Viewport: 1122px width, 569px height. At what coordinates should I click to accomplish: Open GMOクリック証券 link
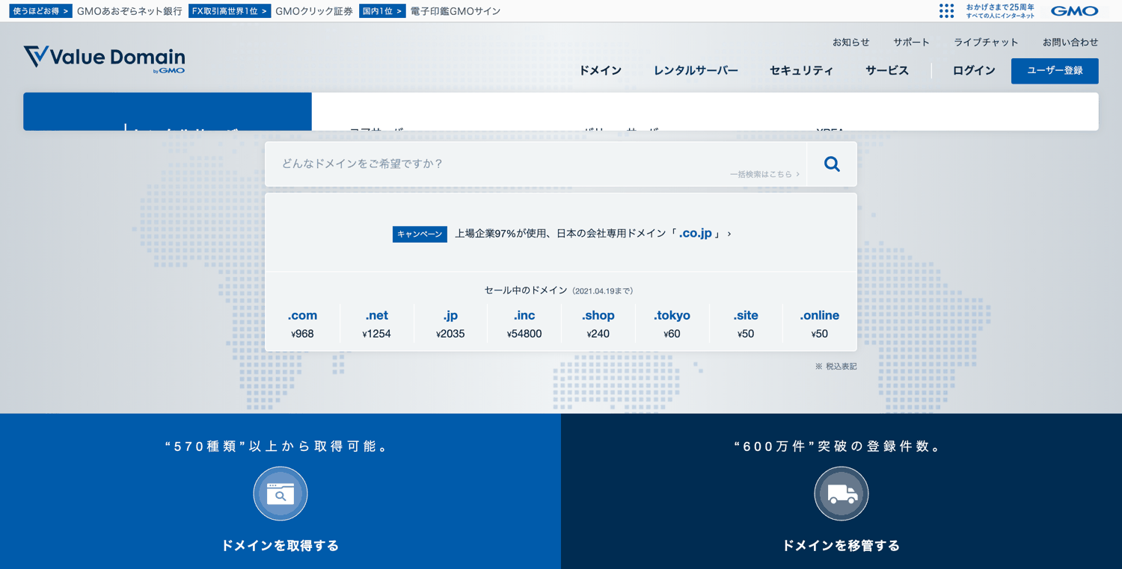tap(314, 11)
